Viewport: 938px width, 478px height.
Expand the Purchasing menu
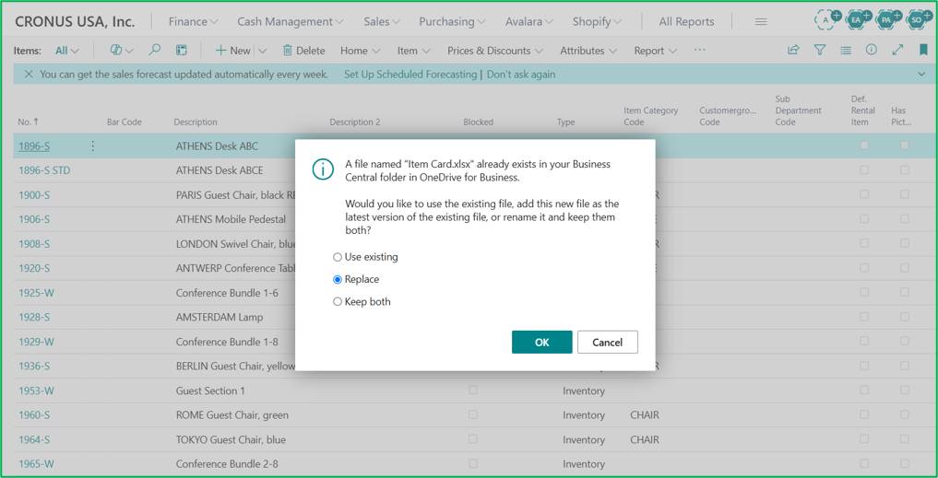pos(452,21)
